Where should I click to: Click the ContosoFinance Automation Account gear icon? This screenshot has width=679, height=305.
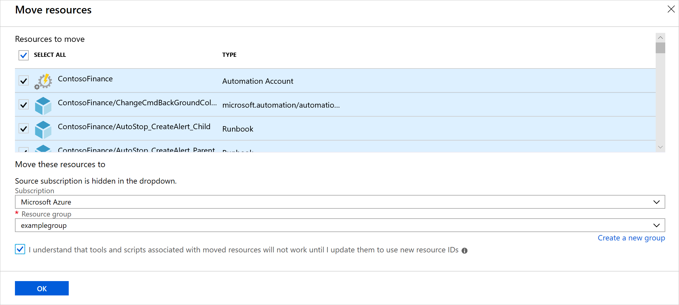pyautogui.click(x=43, y=81)
